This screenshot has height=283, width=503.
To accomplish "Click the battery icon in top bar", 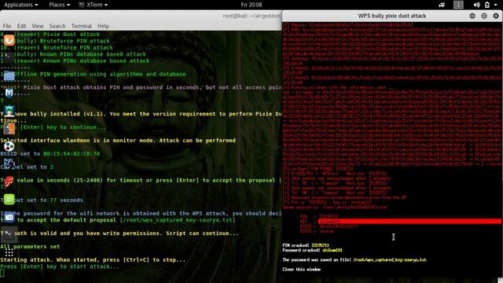I will tap(487, 5).
